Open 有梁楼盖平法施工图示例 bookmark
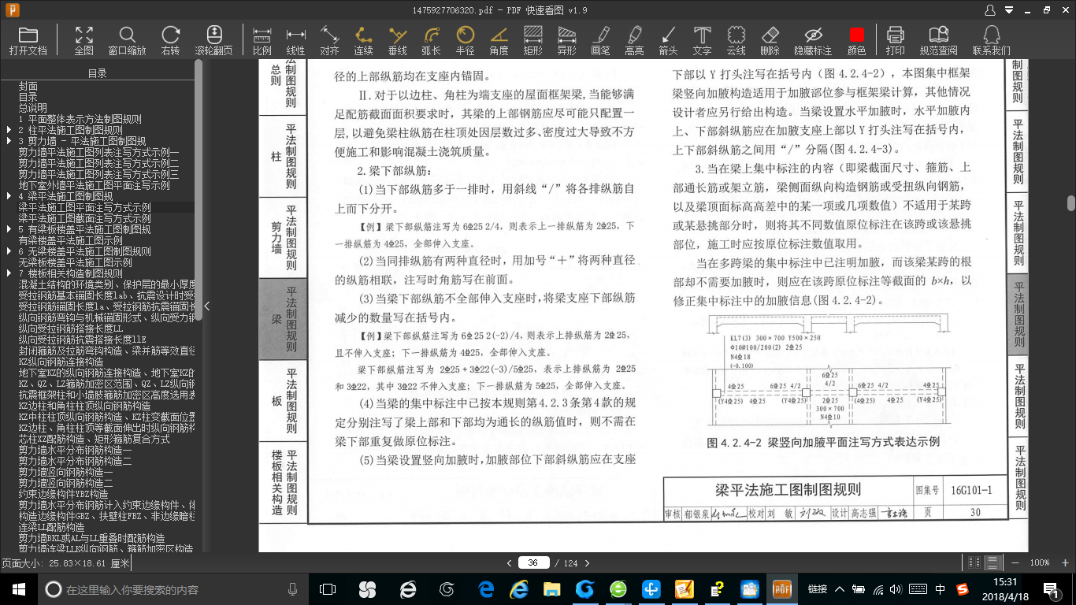1076x605 pixels. [x=71, y=240]
